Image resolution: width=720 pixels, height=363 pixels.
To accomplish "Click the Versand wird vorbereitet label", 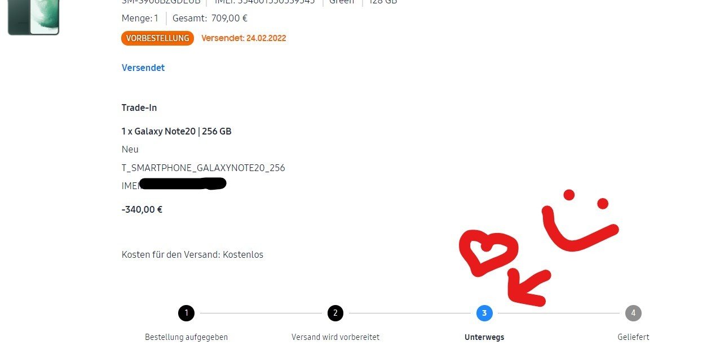I will 335,337.
